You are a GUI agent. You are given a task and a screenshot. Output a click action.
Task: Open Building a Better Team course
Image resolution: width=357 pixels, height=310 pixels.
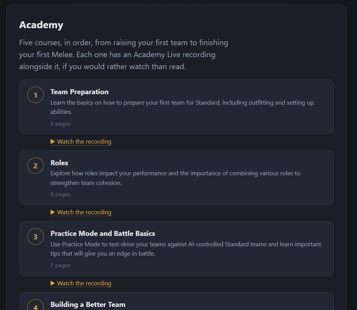[88, 305]
